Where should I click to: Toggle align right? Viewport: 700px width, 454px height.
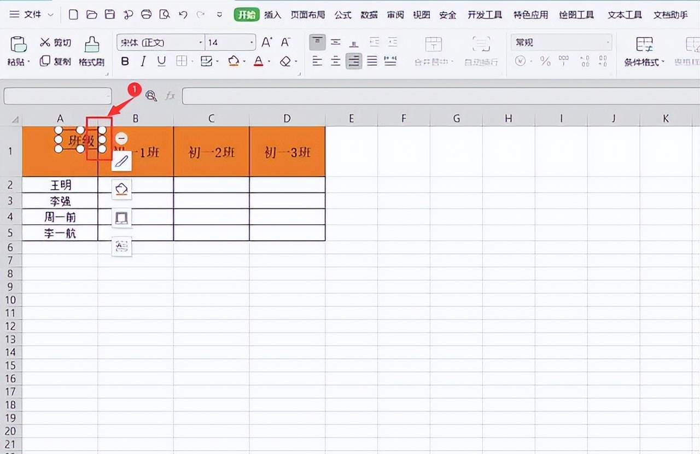354,61
